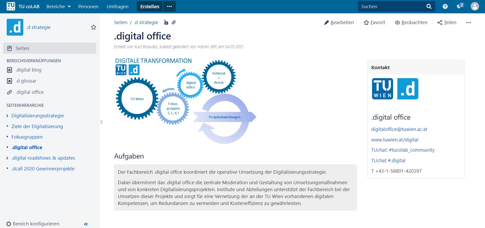Open the .digital blog shortcut

pyautogui.click(x=28, y=70)
